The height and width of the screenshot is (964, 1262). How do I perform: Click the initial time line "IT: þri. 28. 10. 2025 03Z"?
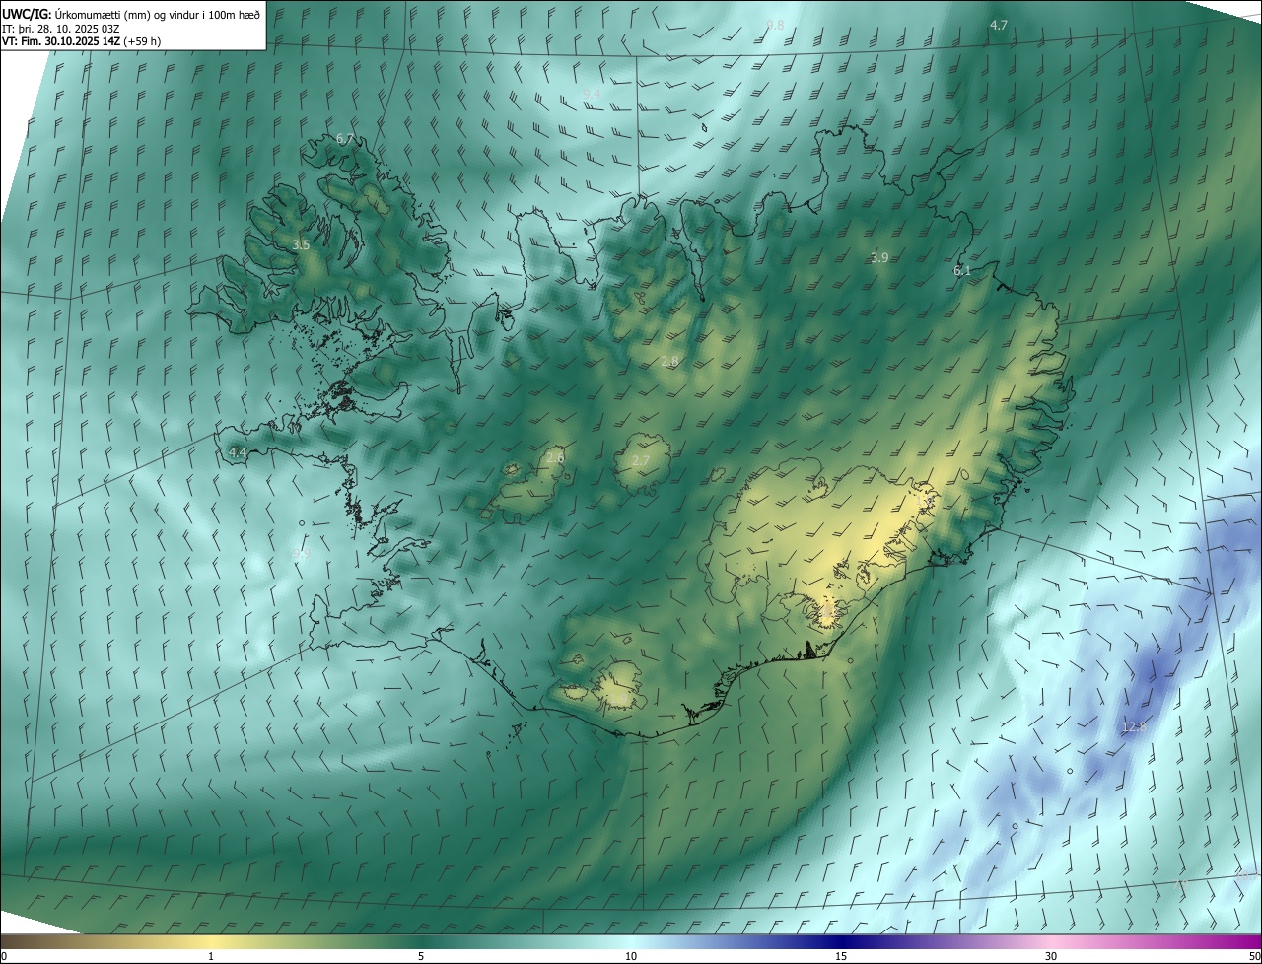tap(61, 28)
